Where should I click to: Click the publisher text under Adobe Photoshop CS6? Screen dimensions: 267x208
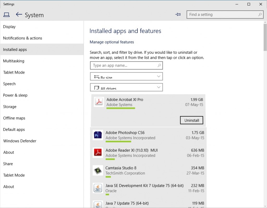(x=130, y=138)
